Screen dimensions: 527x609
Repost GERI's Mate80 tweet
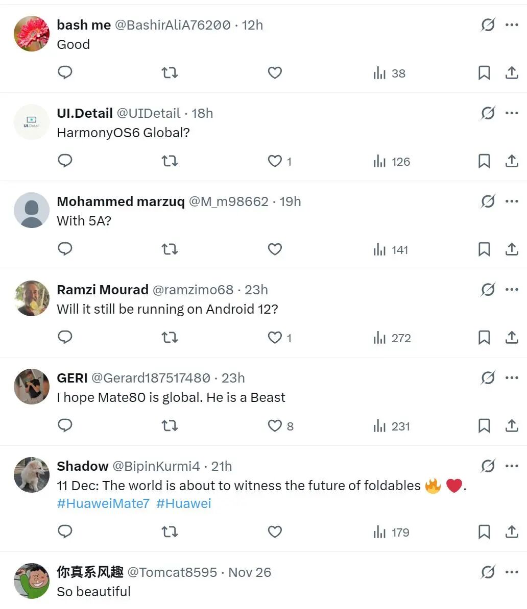170,426
